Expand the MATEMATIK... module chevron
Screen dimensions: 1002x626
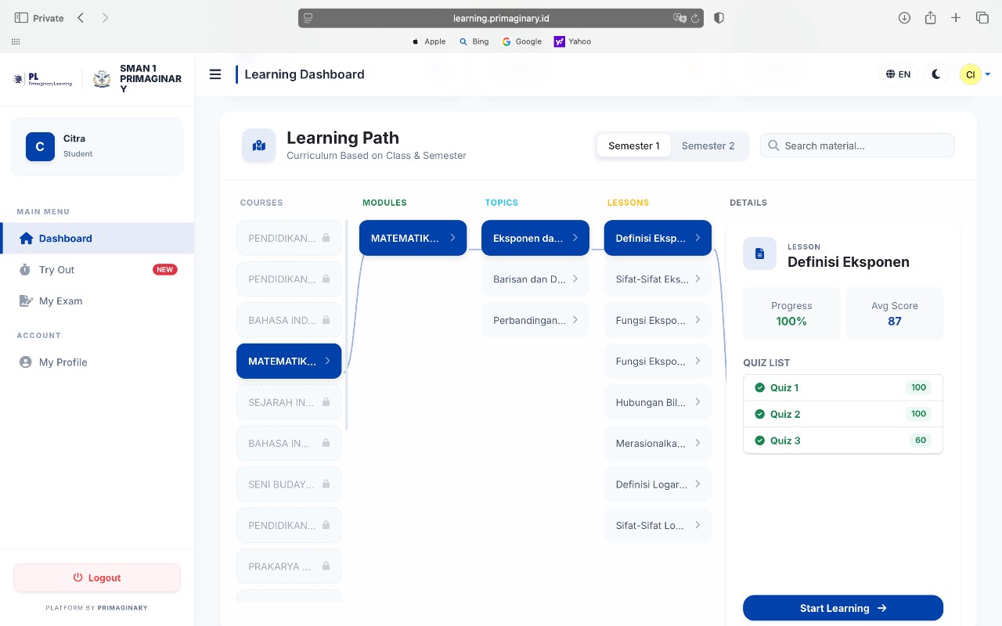point(452,238)
